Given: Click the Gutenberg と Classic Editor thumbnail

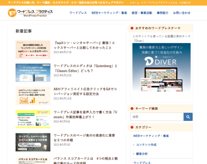Looking at the screenshot, I should coord(33,73).
